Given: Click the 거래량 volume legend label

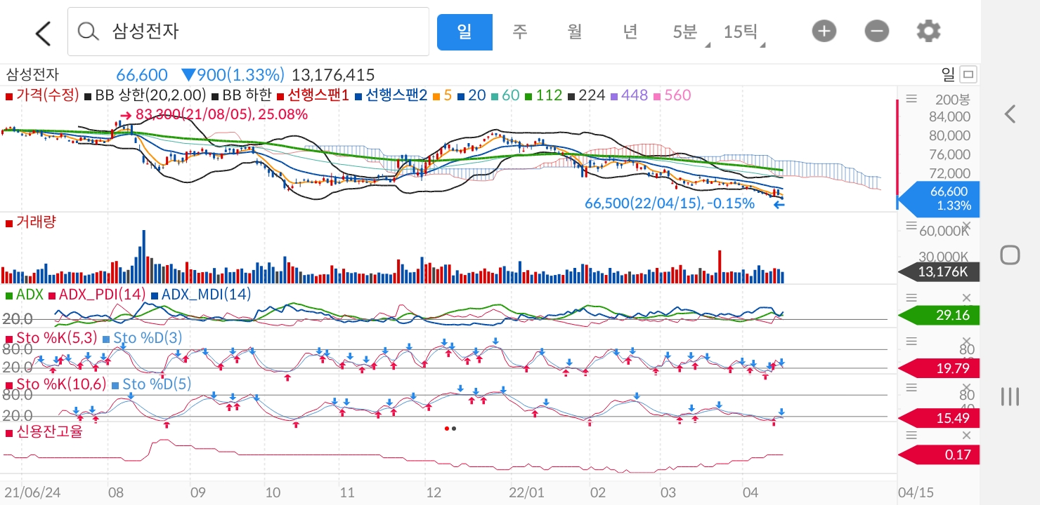Looking at the screenshot, I should [31, 222].
